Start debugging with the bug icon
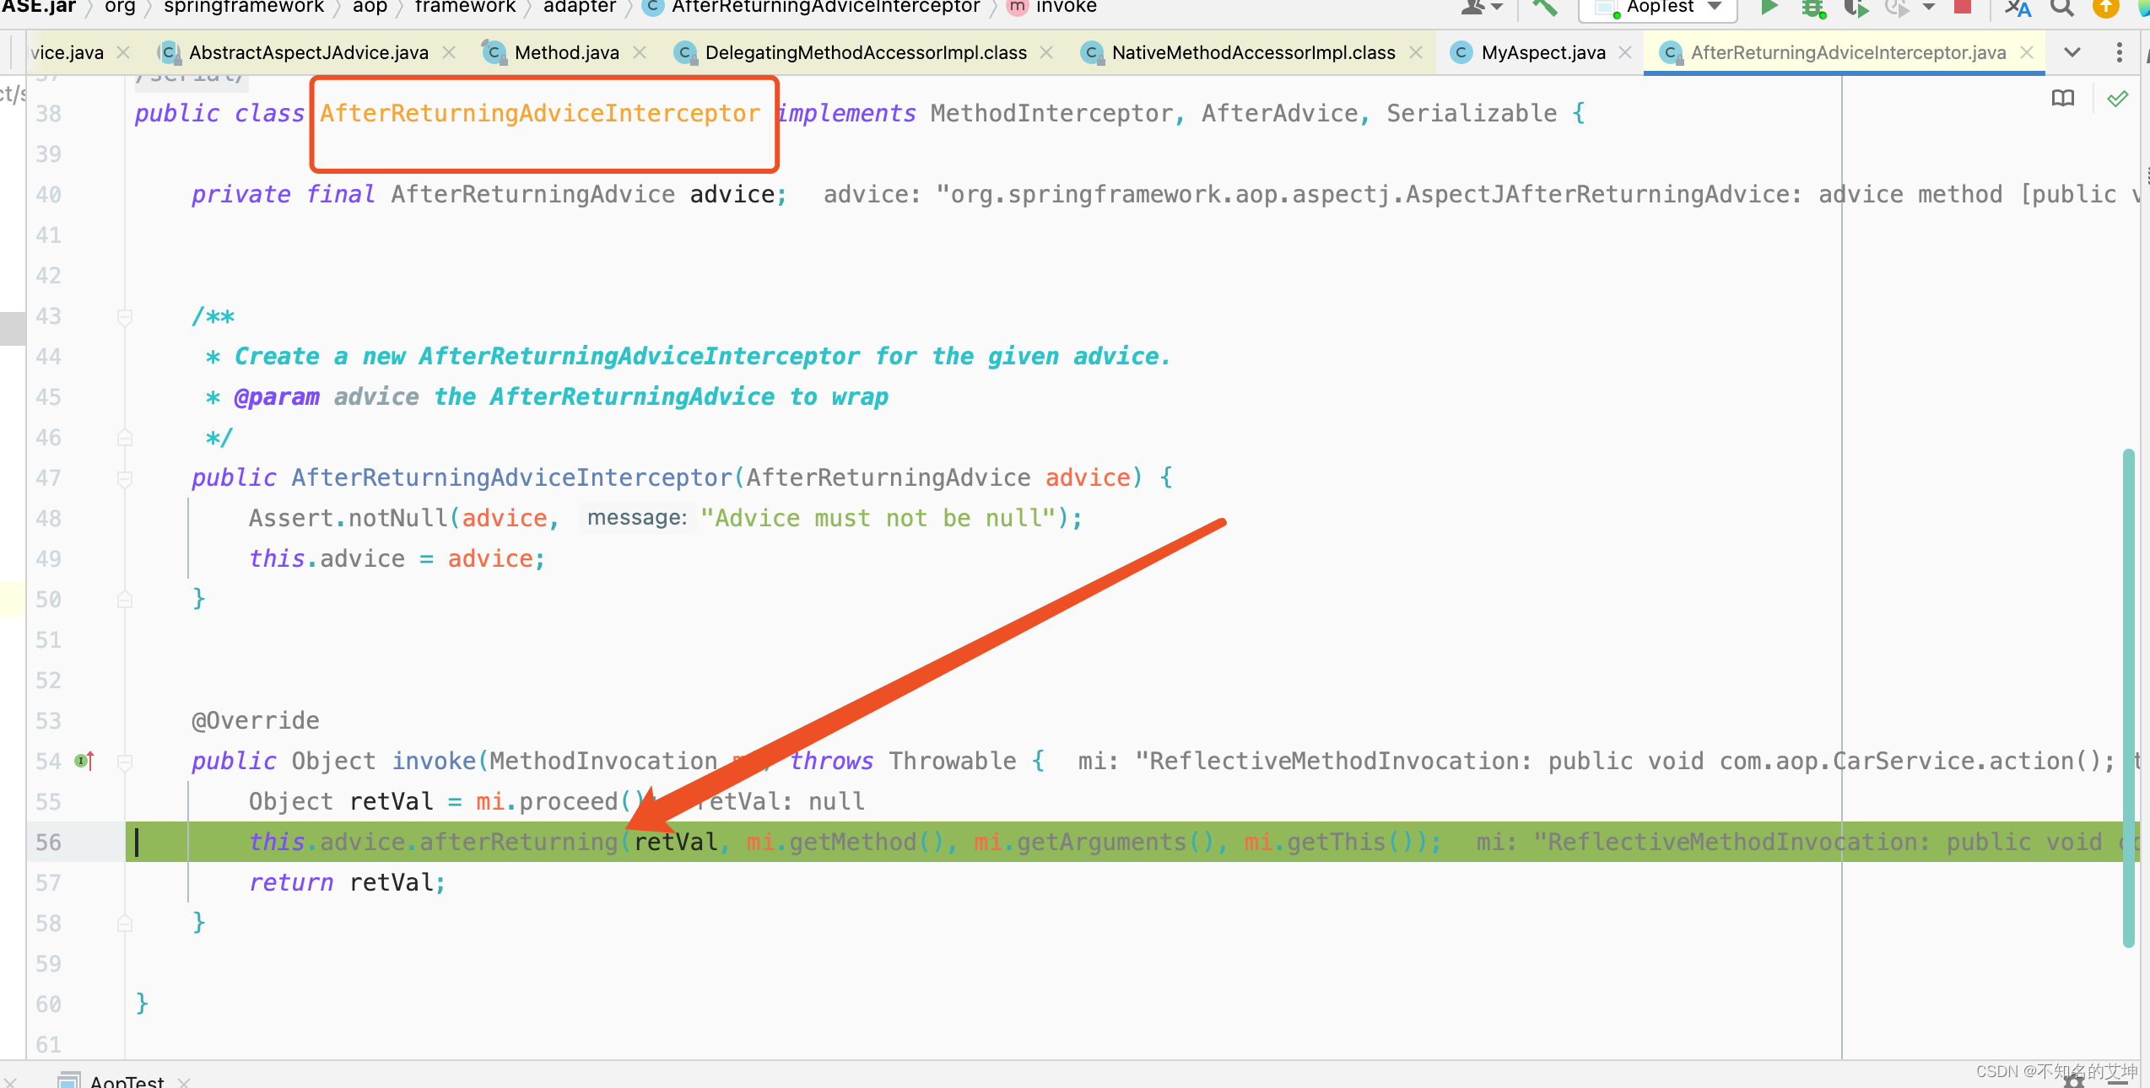 1812,8
